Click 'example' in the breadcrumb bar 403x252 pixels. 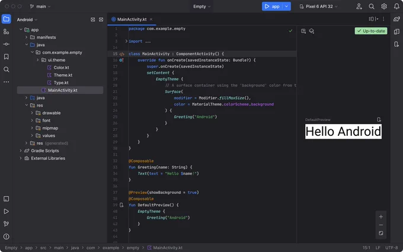(111, 248)
